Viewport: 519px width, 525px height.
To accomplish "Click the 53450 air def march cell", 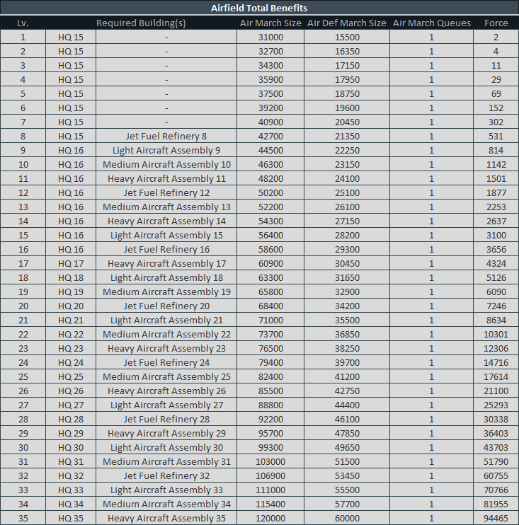I will [347, 475].
